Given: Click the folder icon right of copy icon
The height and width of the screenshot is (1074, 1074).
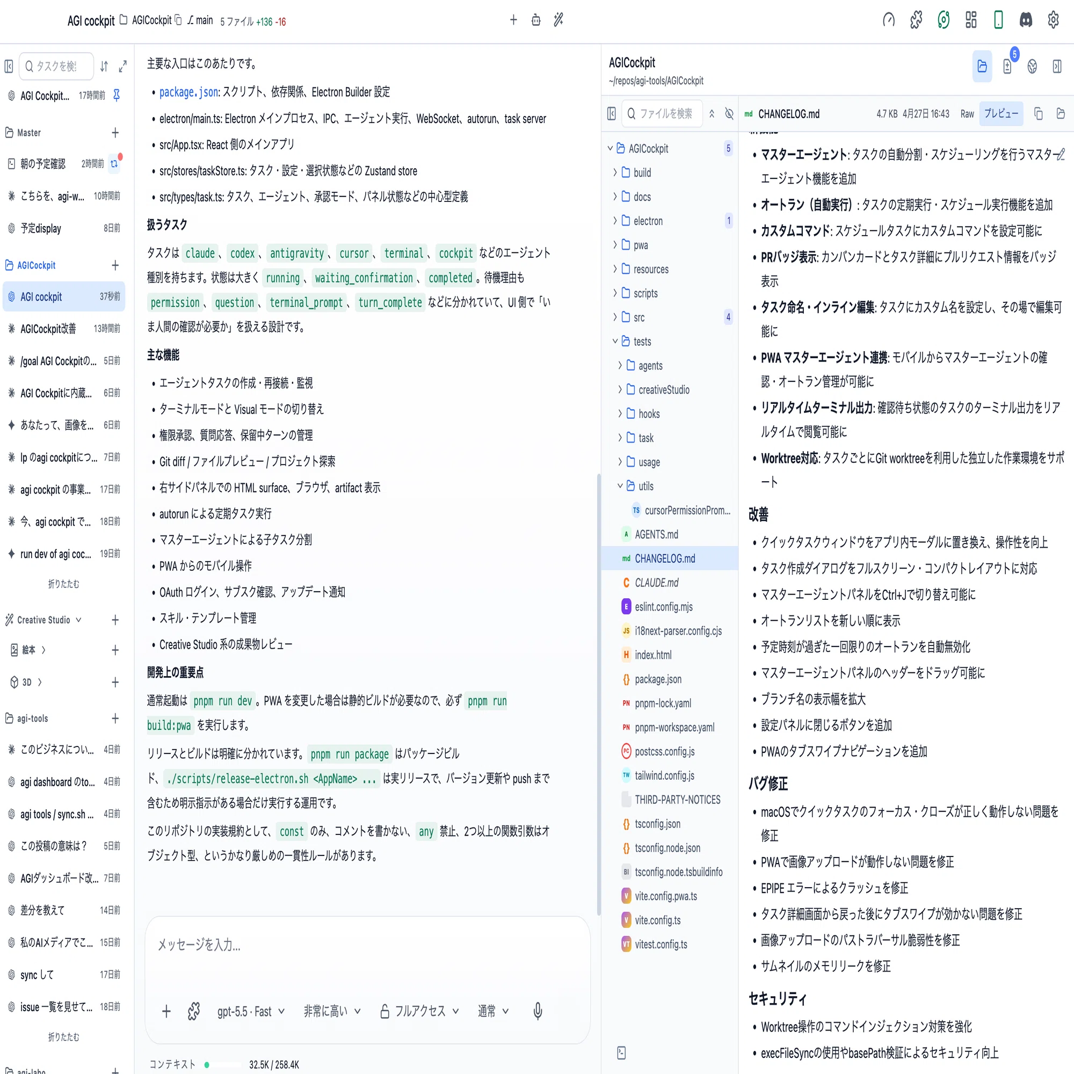Looking at the screenshot, I should tap(1061, 114).
